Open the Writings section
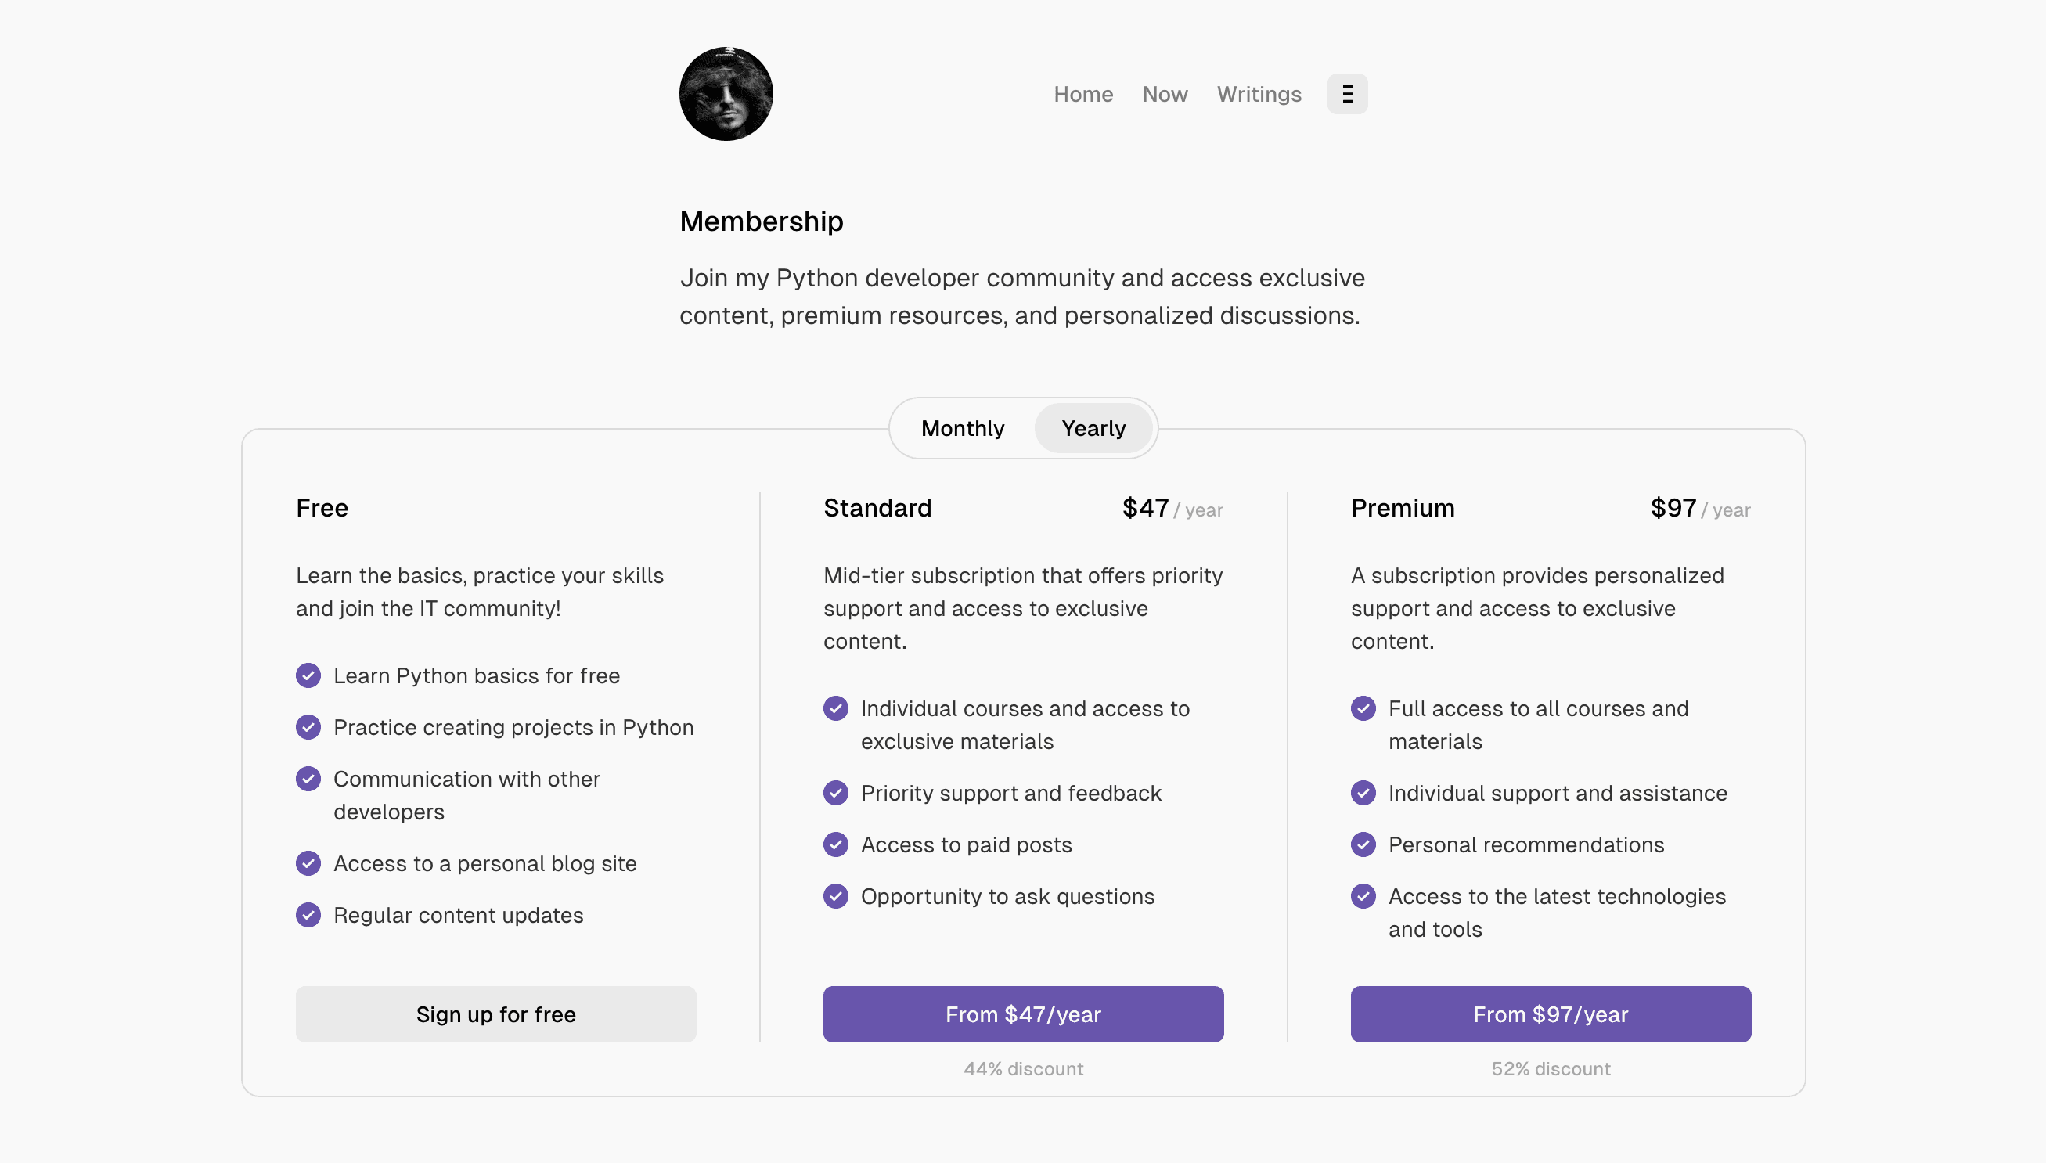 pos(1259,93)
